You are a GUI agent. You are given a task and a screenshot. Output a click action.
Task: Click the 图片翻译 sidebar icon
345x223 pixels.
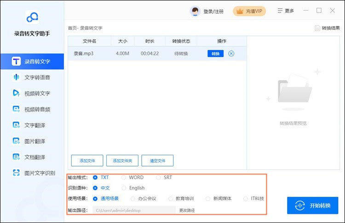click(x=16, y=141)
